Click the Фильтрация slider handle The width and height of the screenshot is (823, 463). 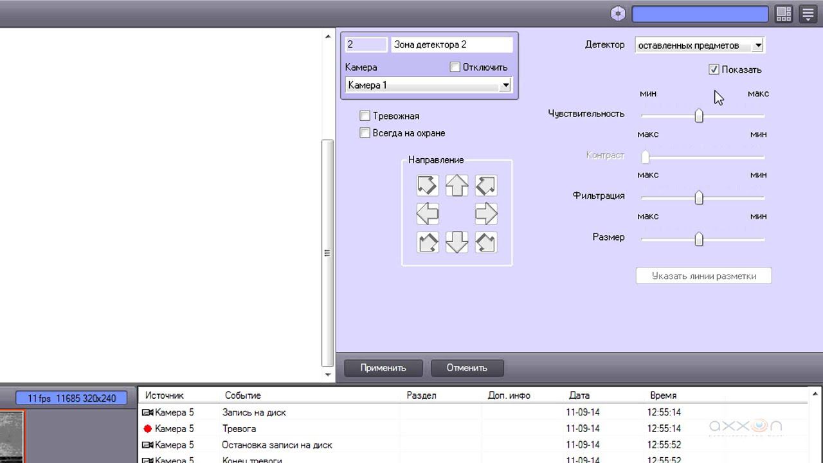699,197
